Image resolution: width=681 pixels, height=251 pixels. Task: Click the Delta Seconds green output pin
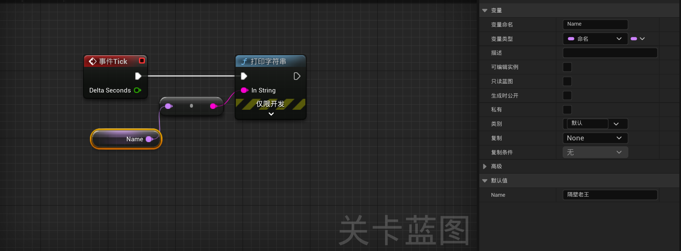coord(137,90)
